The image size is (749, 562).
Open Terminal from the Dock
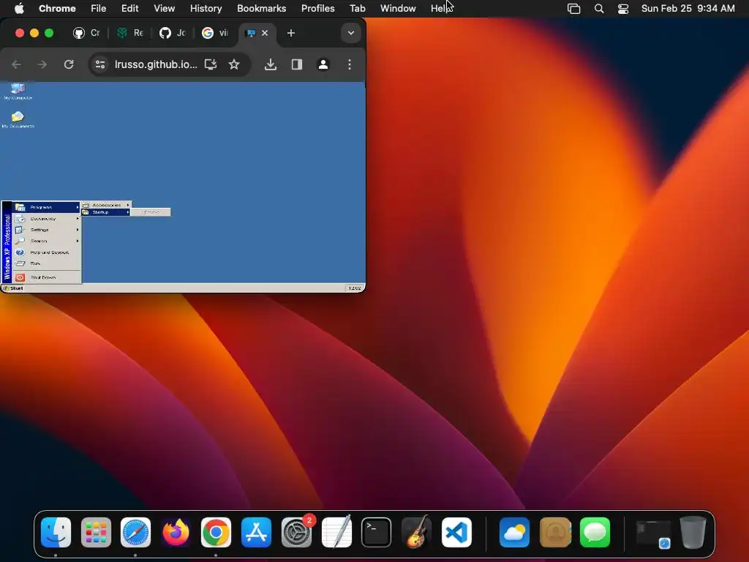tap(377, 533)
